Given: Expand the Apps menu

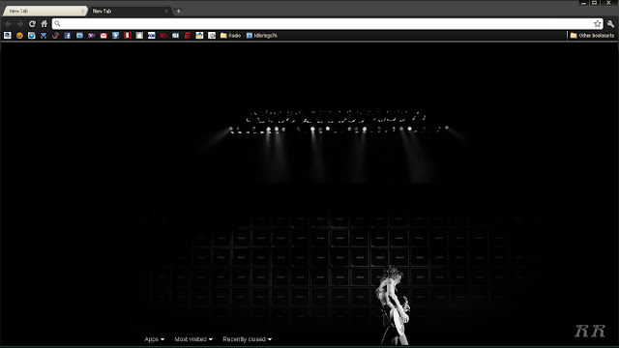Looking at the screenshot, I should coord(155,339).
